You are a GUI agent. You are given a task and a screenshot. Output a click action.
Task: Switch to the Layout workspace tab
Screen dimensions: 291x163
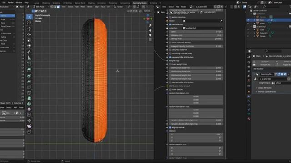36,3
